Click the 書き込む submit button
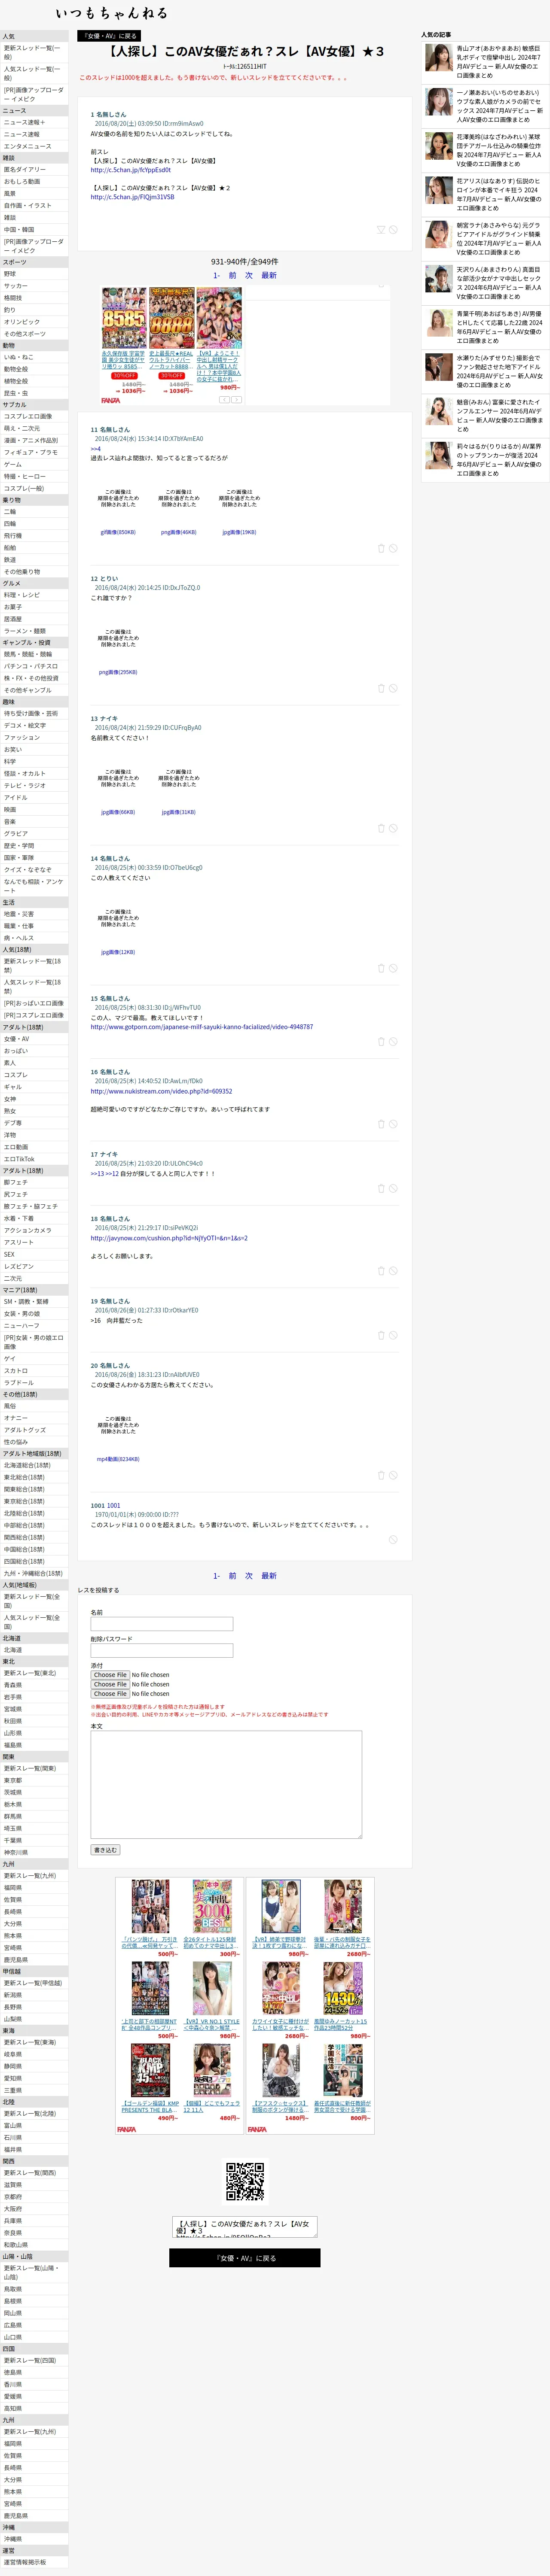Viewport: 550px width, 2576px height. [105, 1849]
